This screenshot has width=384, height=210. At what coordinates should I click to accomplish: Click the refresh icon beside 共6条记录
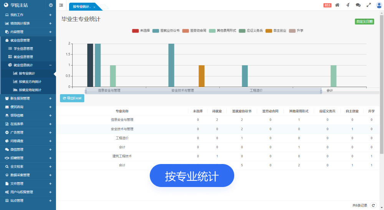pos(372,205)
